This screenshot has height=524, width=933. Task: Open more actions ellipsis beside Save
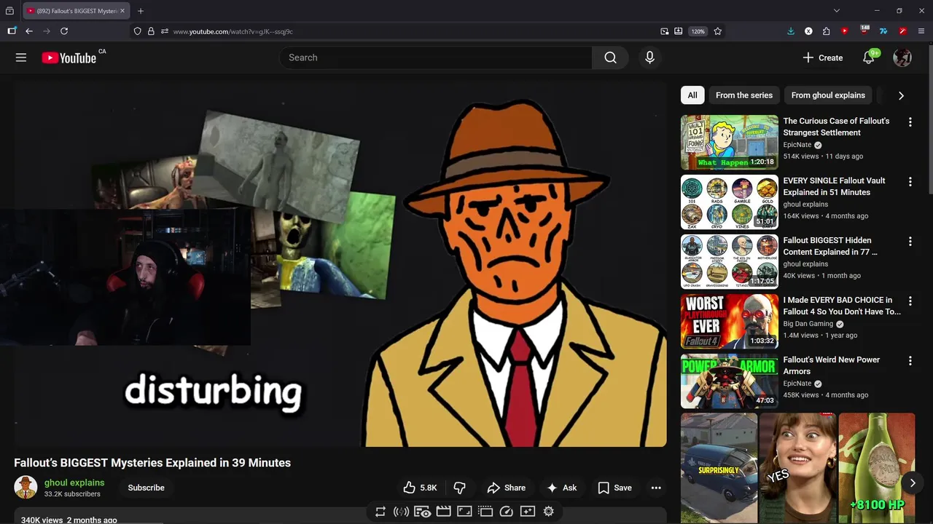(656, 488)
